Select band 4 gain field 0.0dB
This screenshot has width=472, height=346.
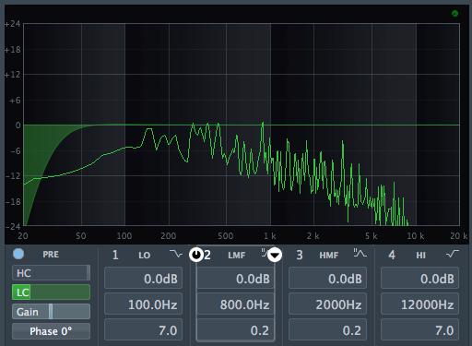[420, 279]
